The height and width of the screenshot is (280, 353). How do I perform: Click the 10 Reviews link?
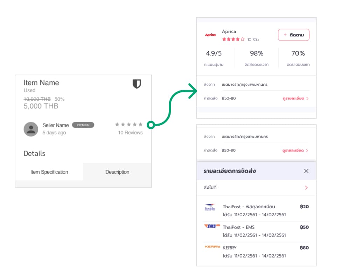point(130,133)
